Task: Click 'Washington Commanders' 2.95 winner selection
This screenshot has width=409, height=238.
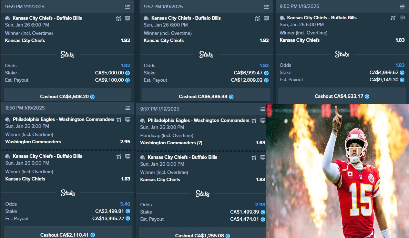Action: [33, 142]
